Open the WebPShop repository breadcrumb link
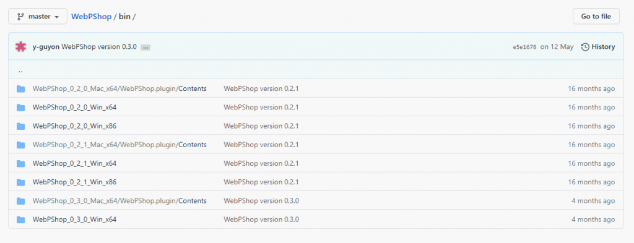The width and height of the screenshot is (634, 243). [x=92, y=17]
